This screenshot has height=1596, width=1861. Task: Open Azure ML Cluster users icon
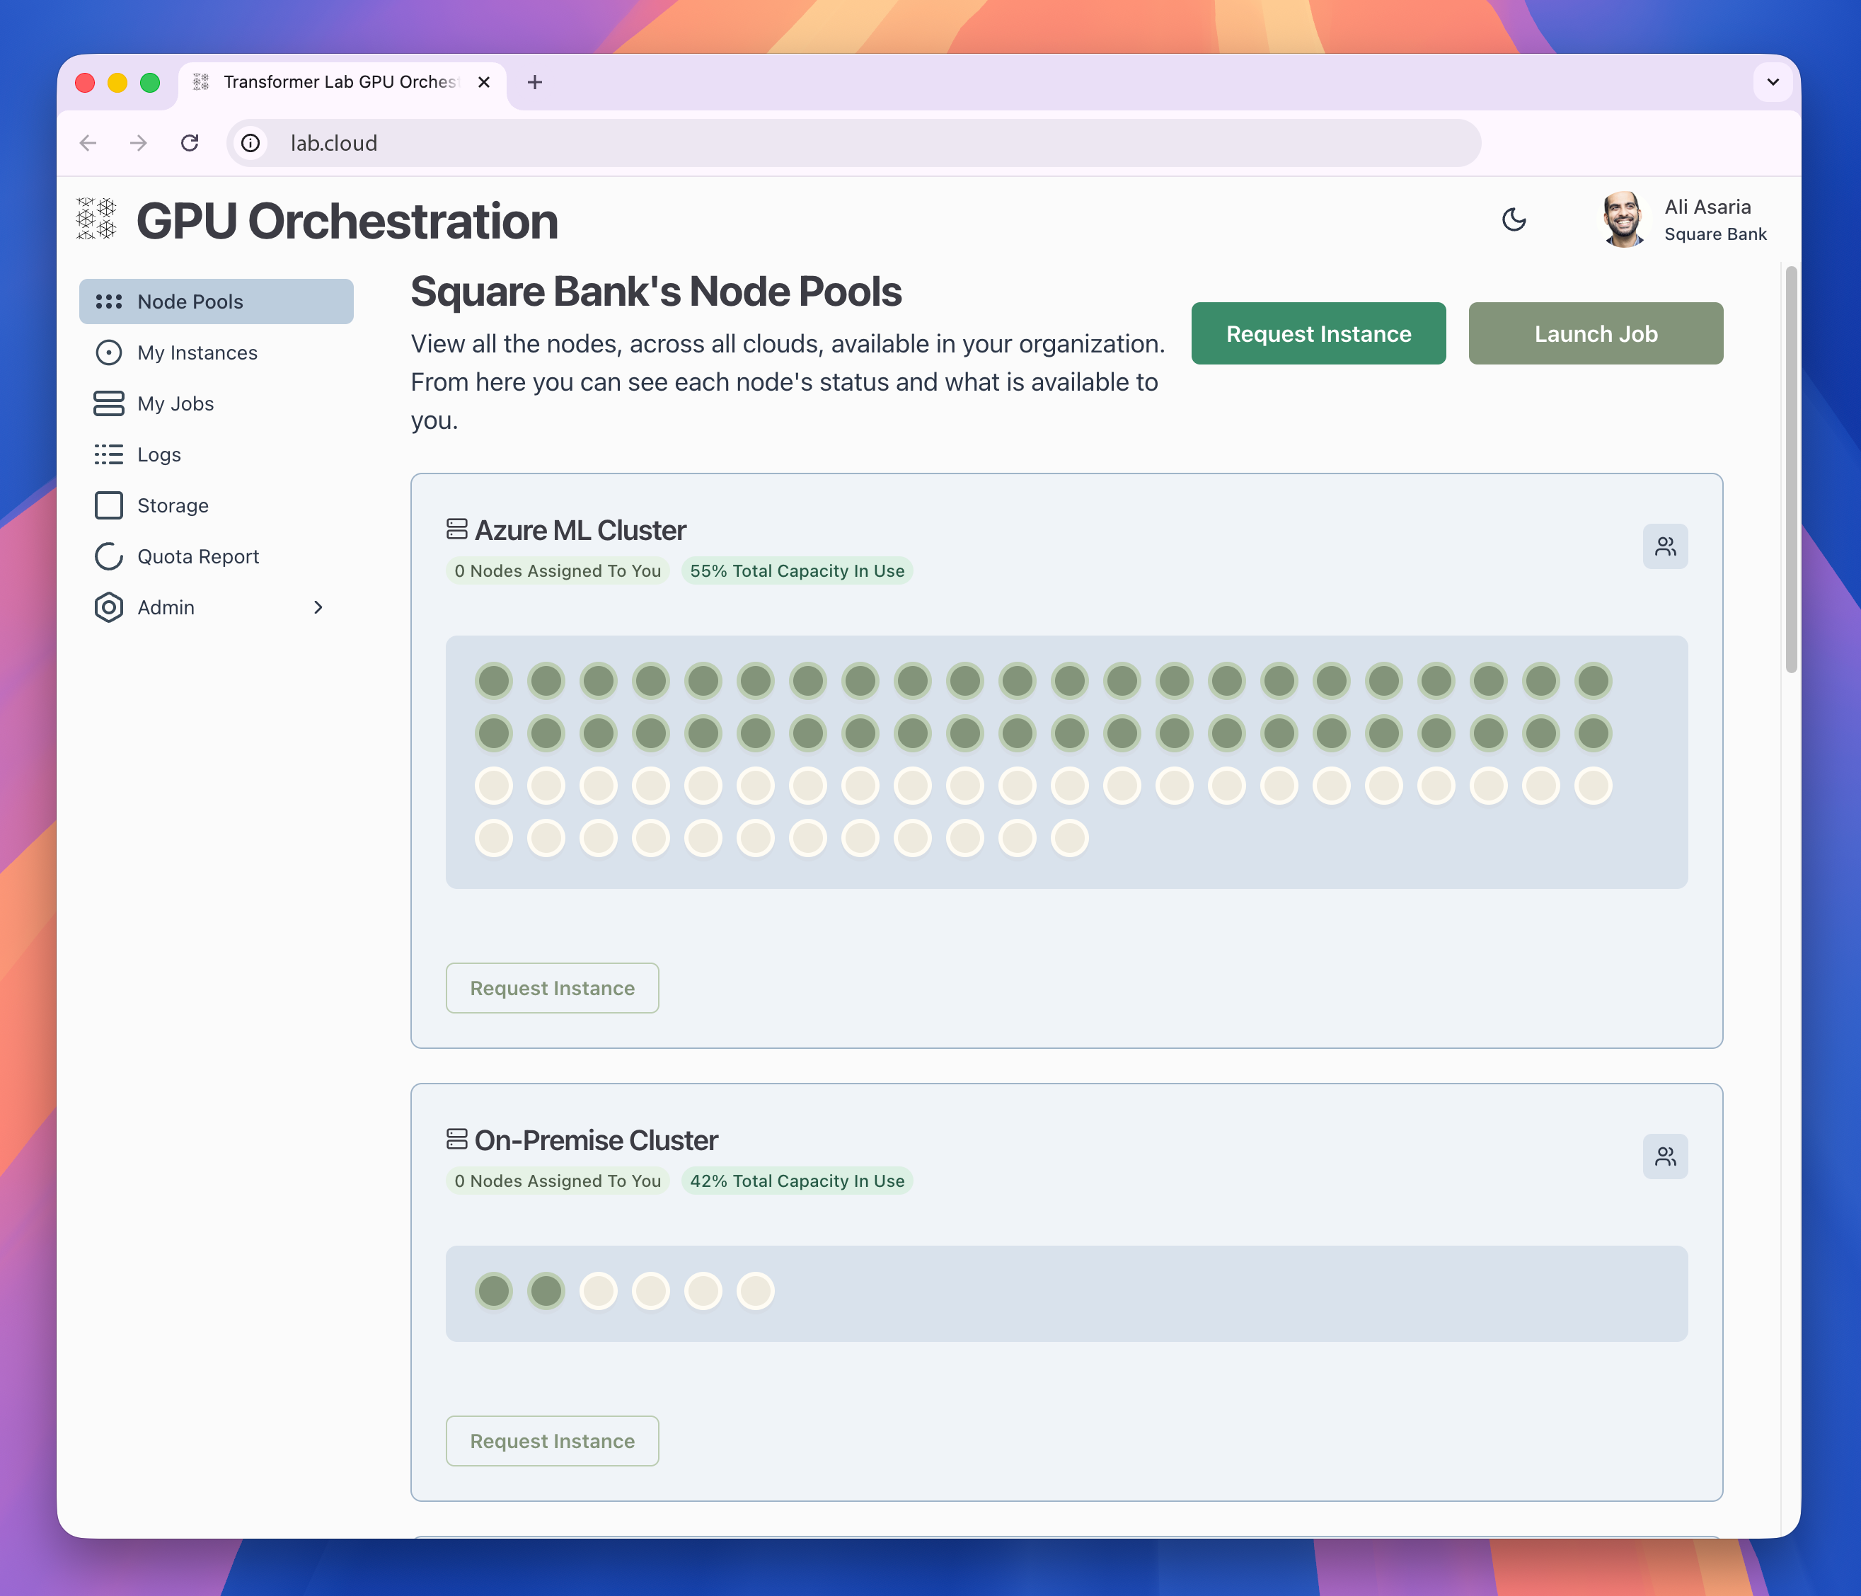pos(1664,546)
